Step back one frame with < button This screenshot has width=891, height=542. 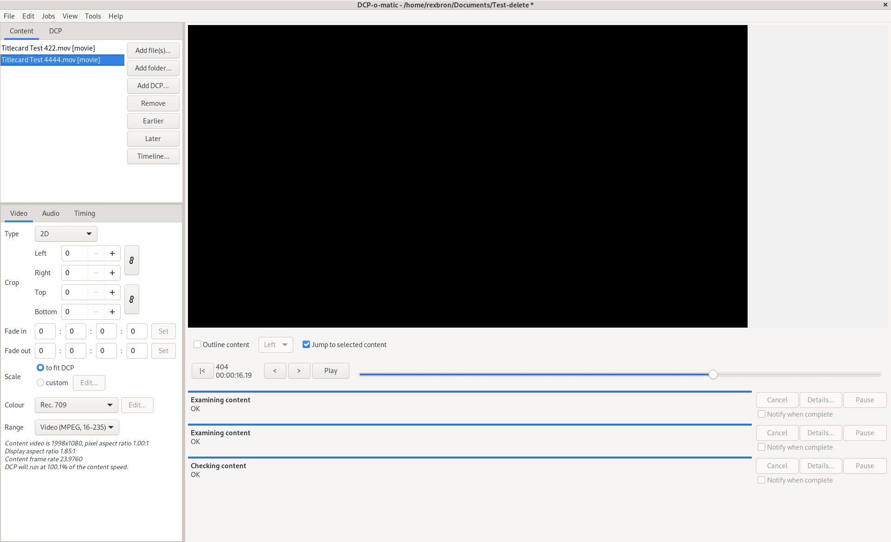coord(275,371)
